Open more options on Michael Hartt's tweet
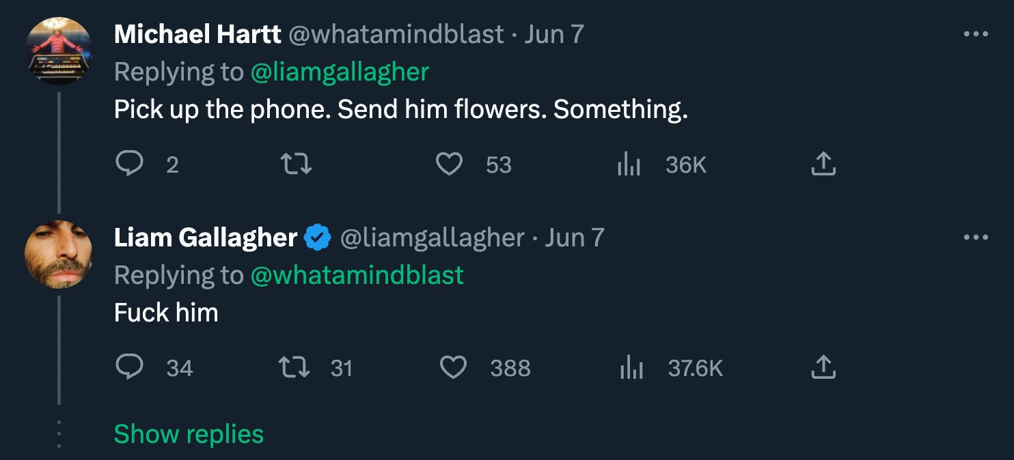1014x460 pixels. click(975, 34)
